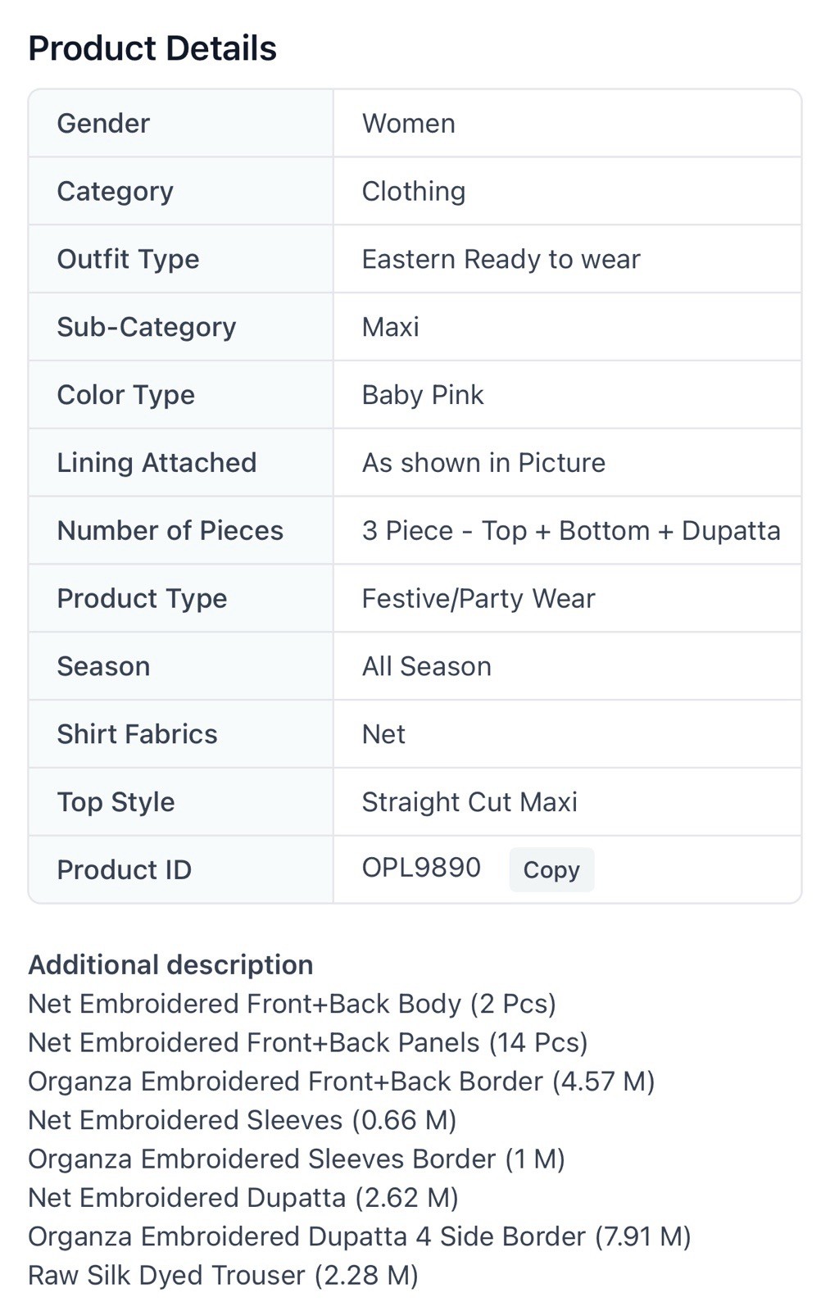Click the Net shirt fabric value

(x=383, y=735)
